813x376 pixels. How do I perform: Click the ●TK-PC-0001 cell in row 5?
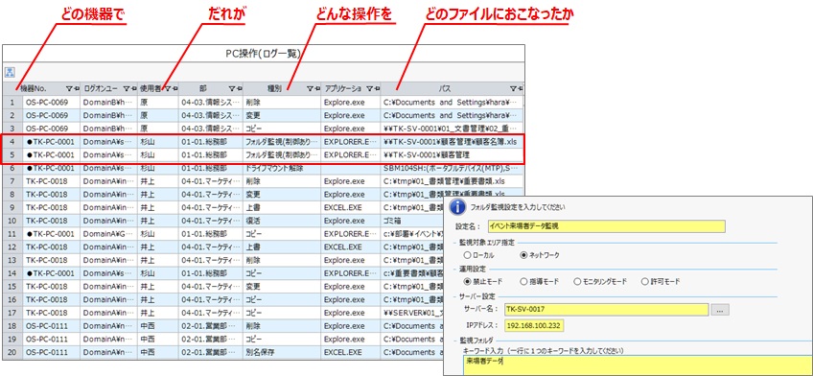[x=52, y=154]
